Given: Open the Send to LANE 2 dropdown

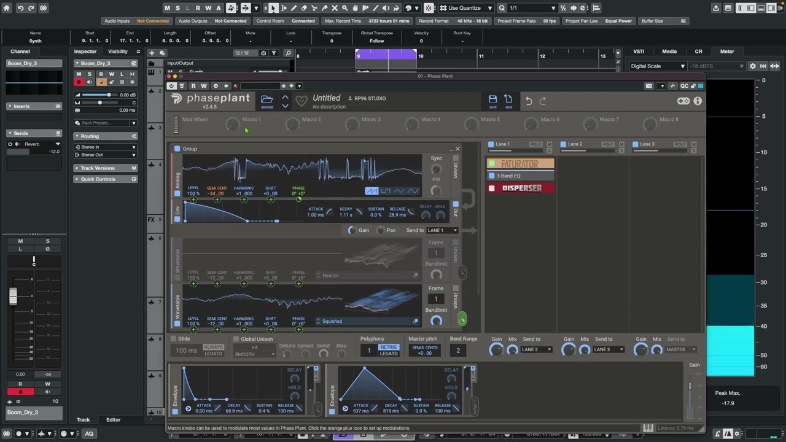Looking at the screenshot, I should [x=536, y=349].
